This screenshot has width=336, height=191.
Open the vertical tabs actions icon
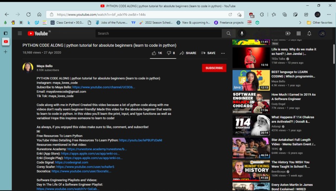point(6,33)
